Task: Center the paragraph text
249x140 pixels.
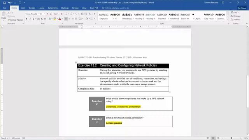Action: coord(69,19)
